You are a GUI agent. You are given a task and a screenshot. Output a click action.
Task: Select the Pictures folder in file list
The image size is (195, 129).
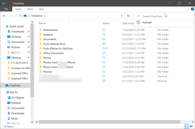(48, 72)
